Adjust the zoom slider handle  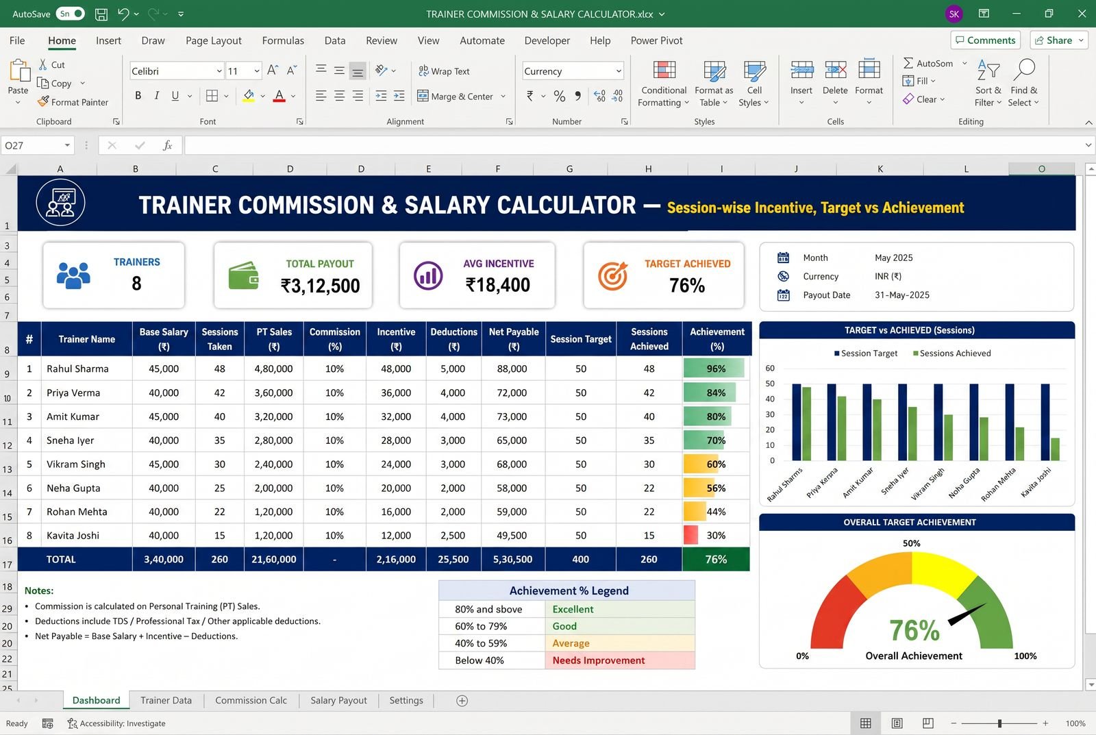coord(1000,723)
